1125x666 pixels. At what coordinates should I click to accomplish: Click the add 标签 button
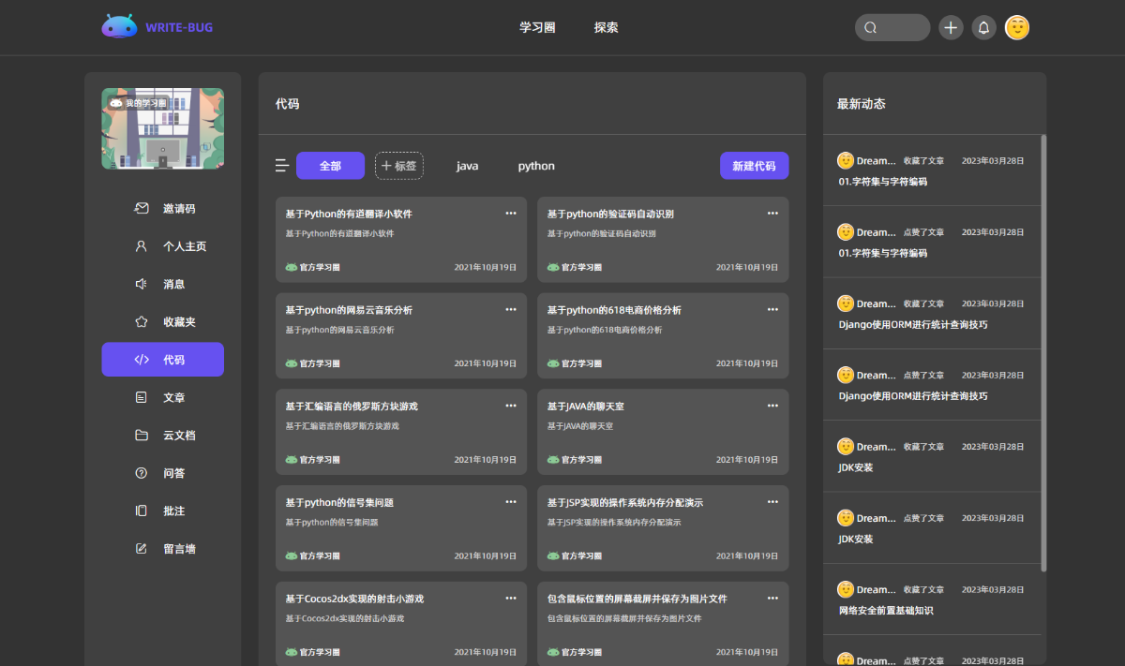tap(399, 166)
